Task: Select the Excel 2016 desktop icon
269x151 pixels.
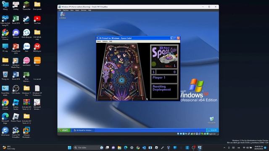Action: pyautogui.click(x=16, y=20)
